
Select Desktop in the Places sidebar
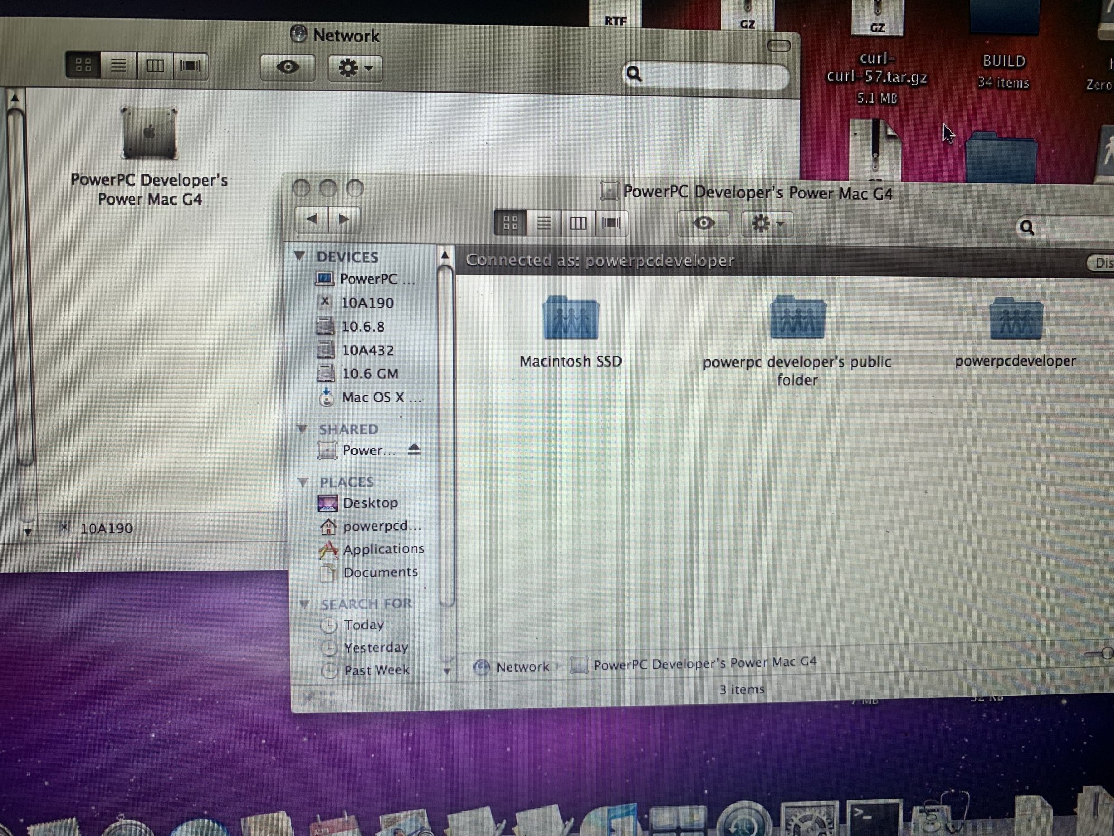370,503
